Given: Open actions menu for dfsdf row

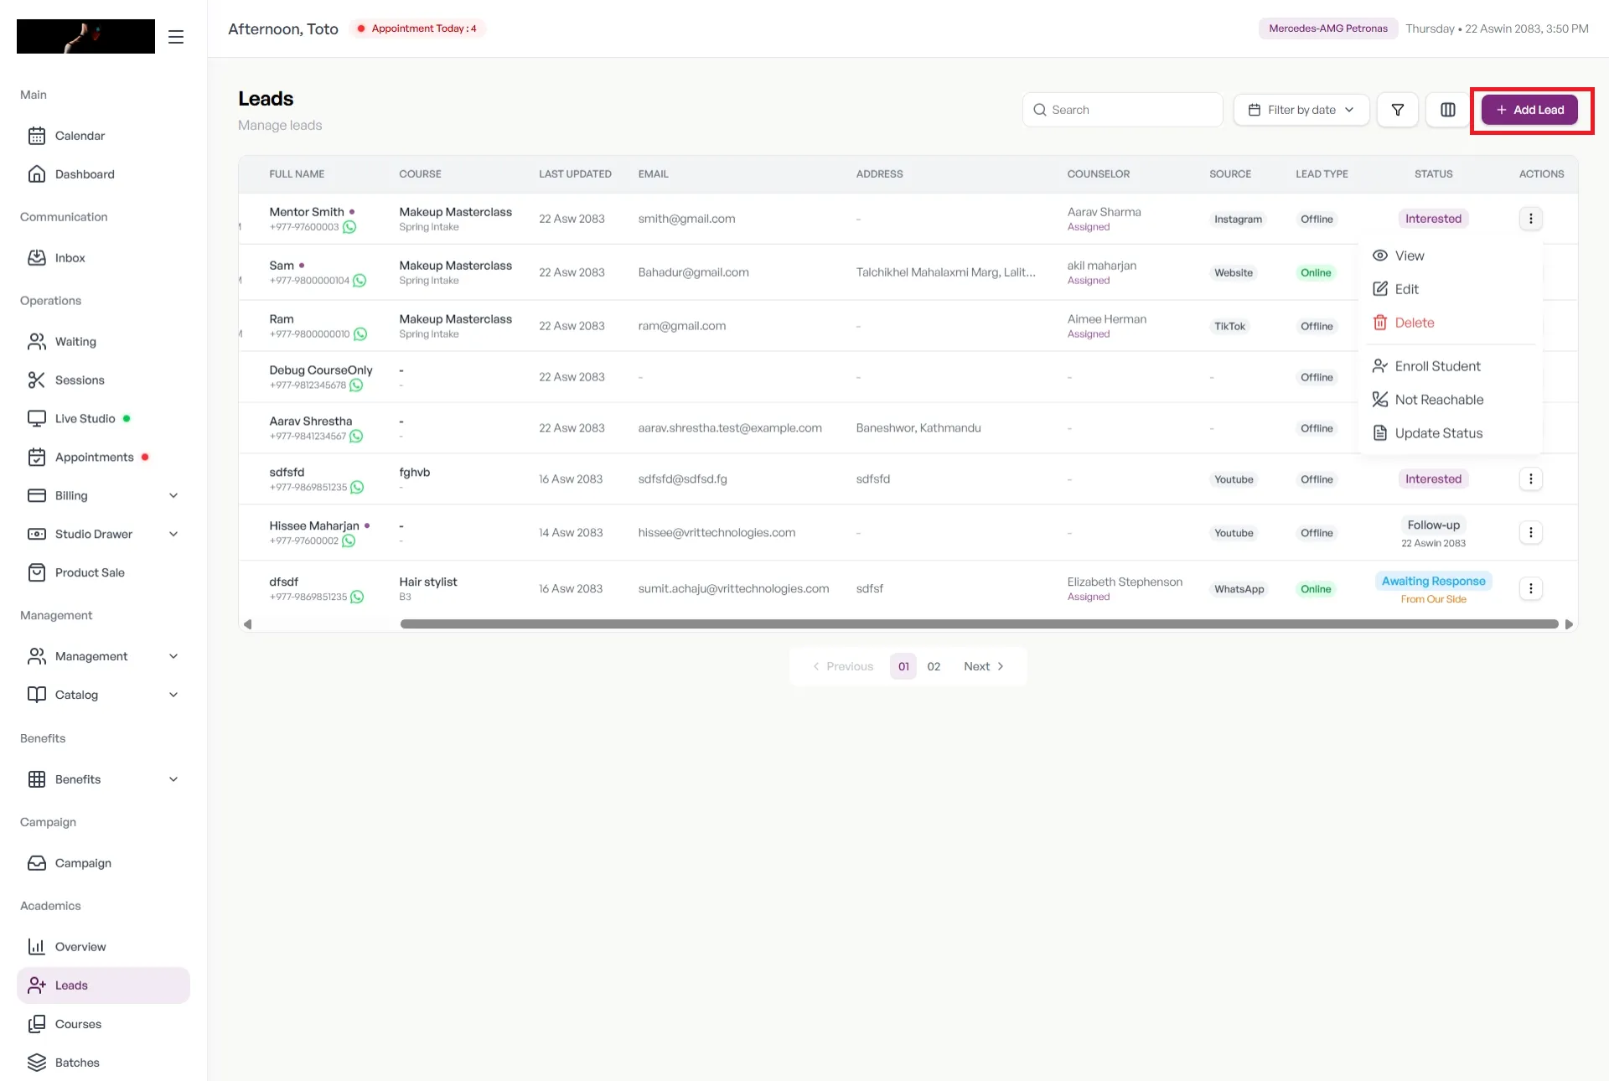Looking at the screenshot, I should point(1530,589).
